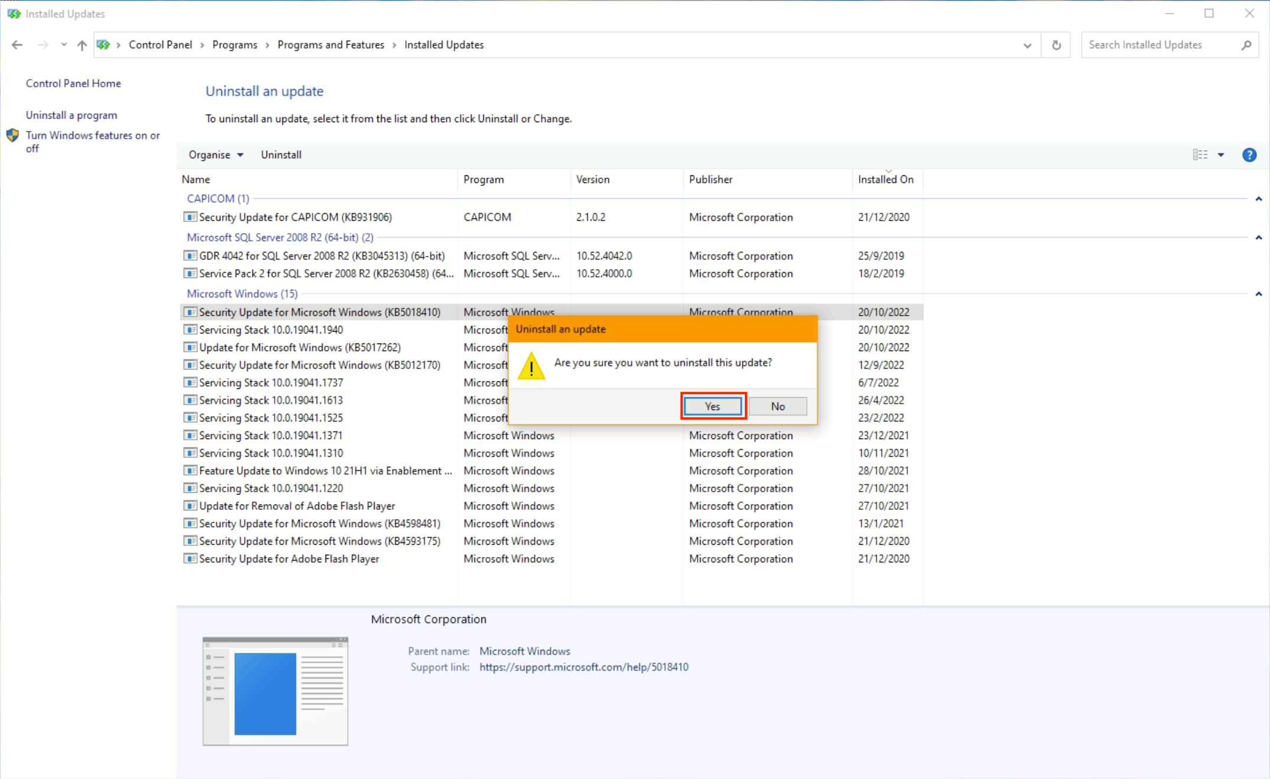Image resolution: width=1270 pixels, height=779 pixels.
Task: Click the view layout icon
Action: 1200,155
